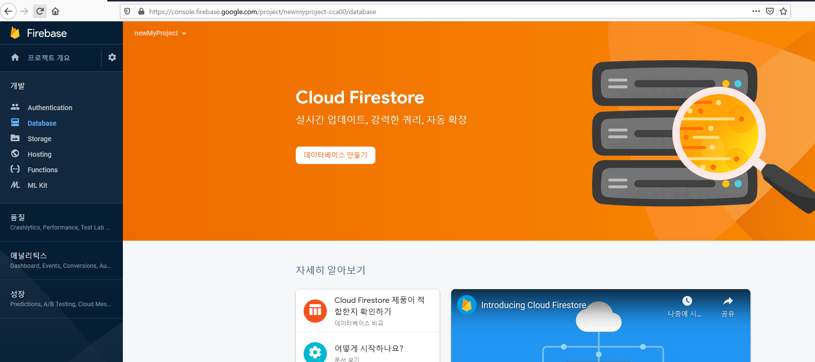Click the Hosting globe icon

[15, 153]
